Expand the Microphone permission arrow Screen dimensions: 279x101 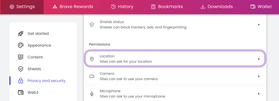click(259, 94)
